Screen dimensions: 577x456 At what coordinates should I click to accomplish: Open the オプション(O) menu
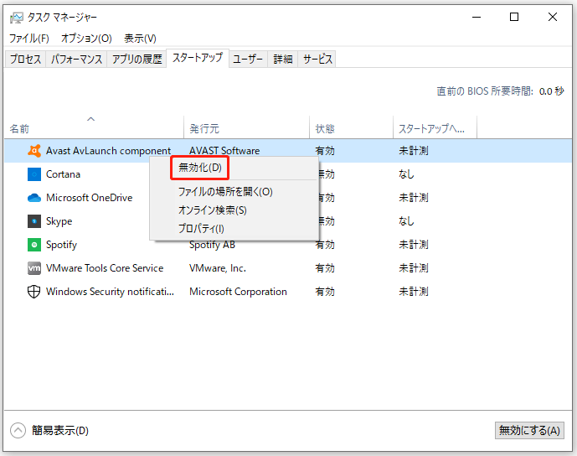pos(86,38)
